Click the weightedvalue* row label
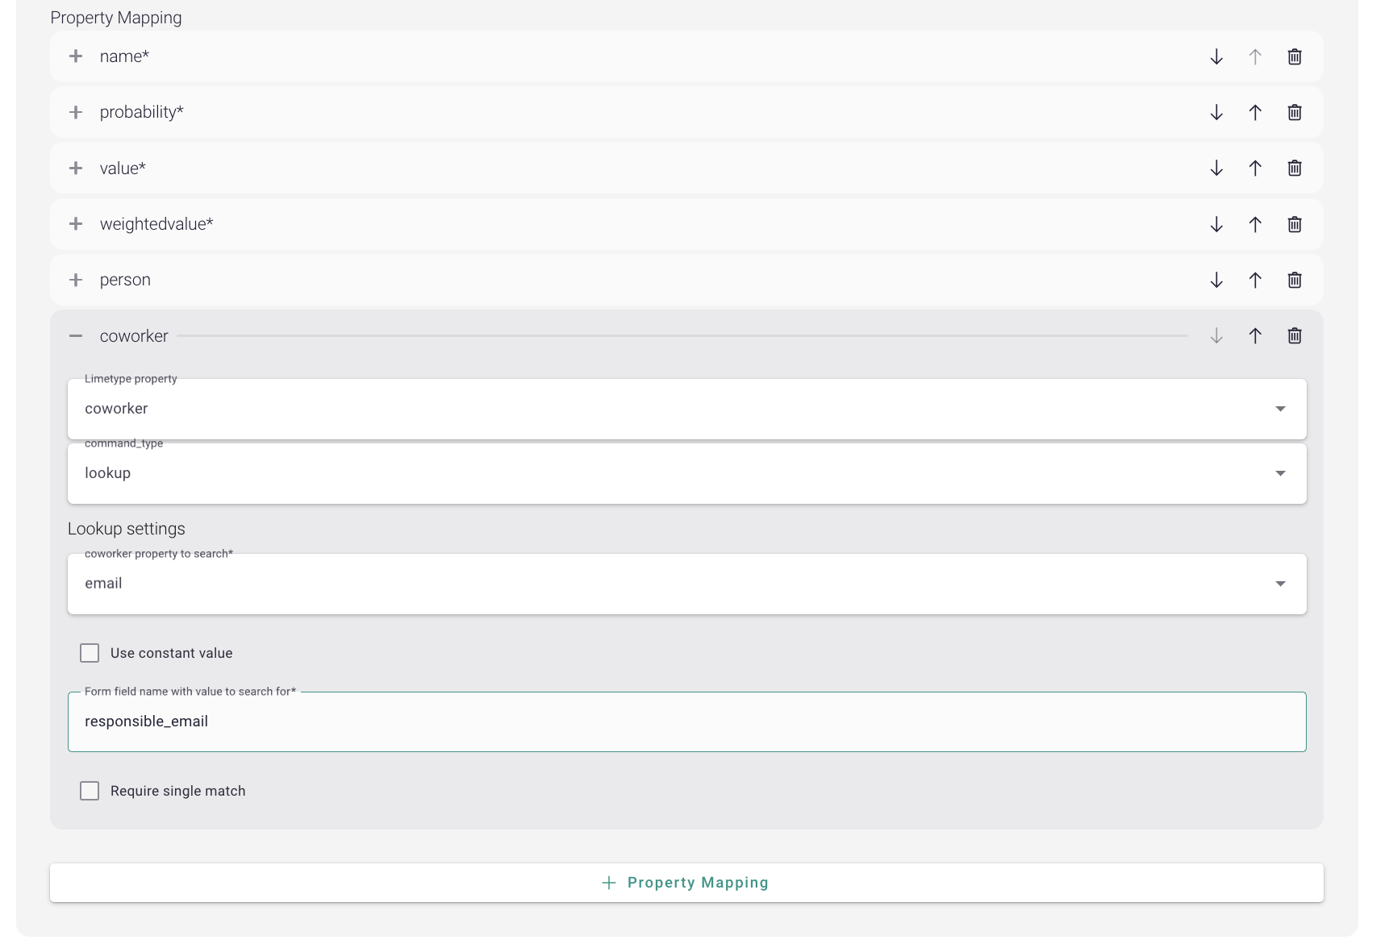This screenshot has height=948, width=1389. click(156, 224)
